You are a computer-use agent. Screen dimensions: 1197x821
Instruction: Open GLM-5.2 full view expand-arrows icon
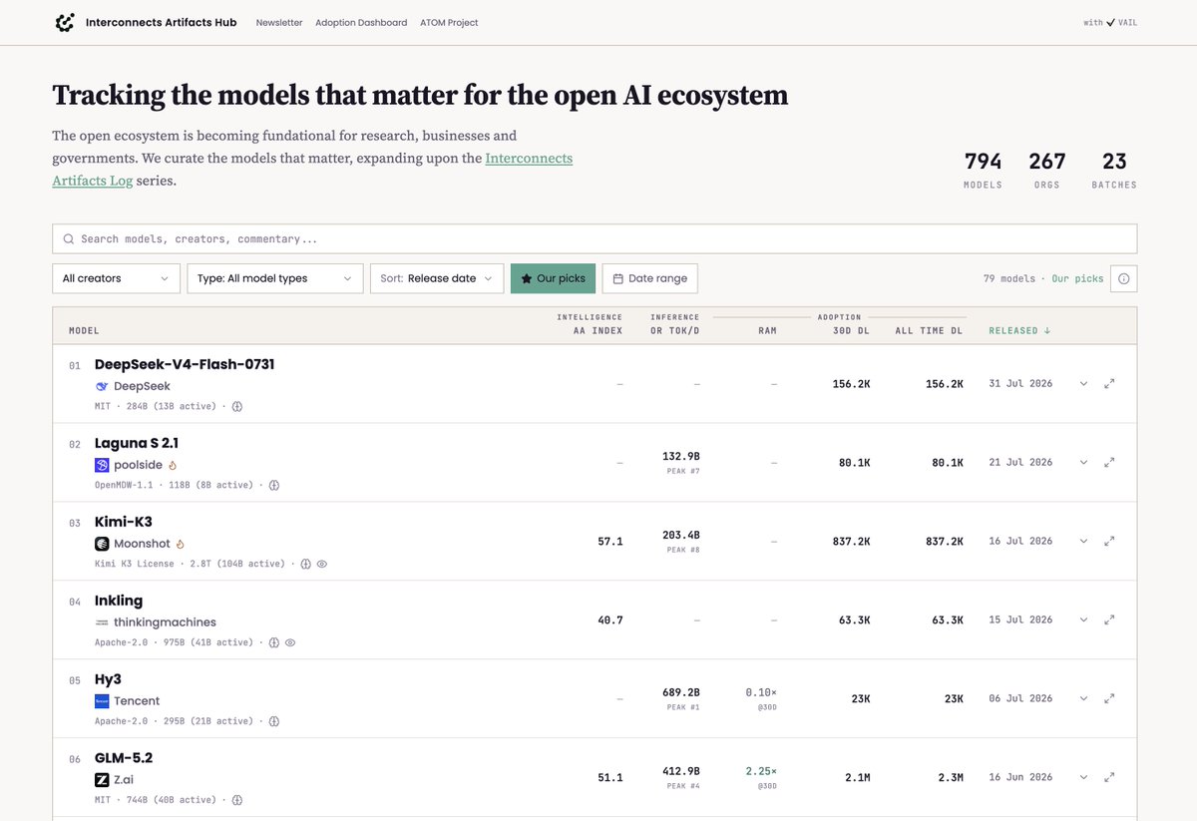click(1109, 777)
